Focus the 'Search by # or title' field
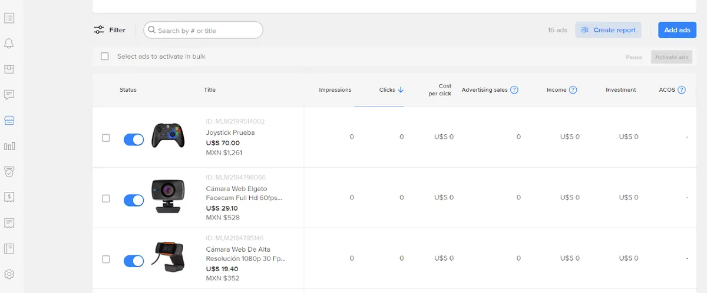The width and height of the screenshot is (707, 293). (203, 30)
